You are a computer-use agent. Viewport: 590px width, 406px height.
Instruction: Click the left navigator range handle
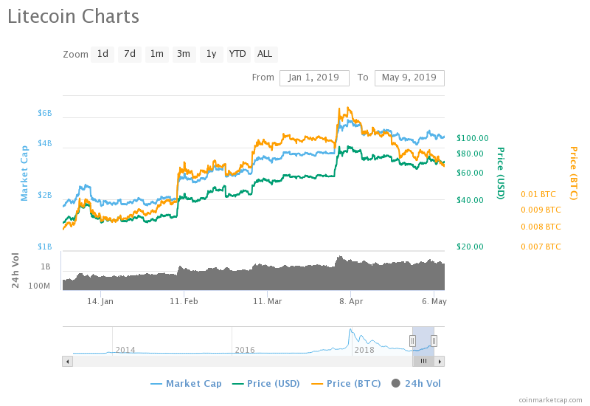point(412,341)
